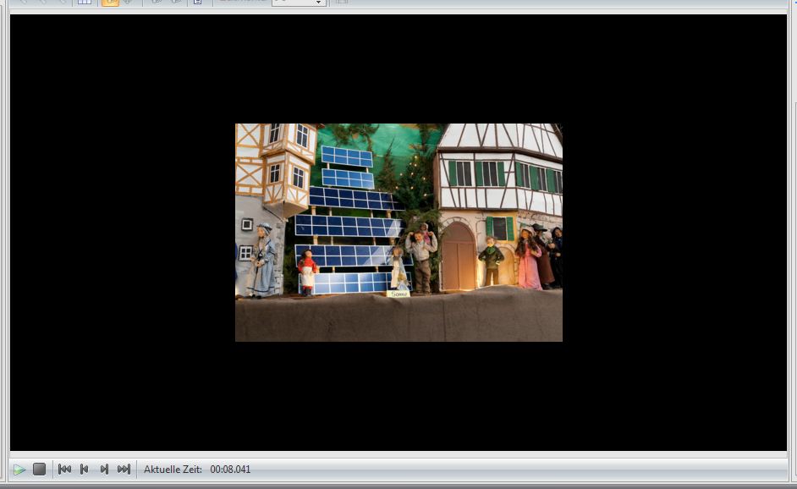Click the small yellow sign in the preview

pyautogui.click(x=398, y=294)
